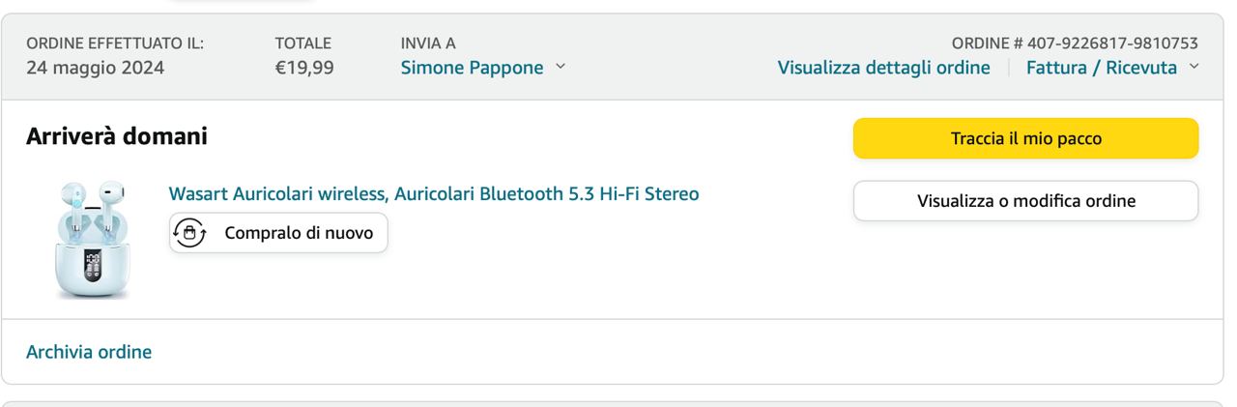Click the Arriverà domani delivery heading
Screen dimensions: 1237x407
pyautogui.click(x=117, y=136)
